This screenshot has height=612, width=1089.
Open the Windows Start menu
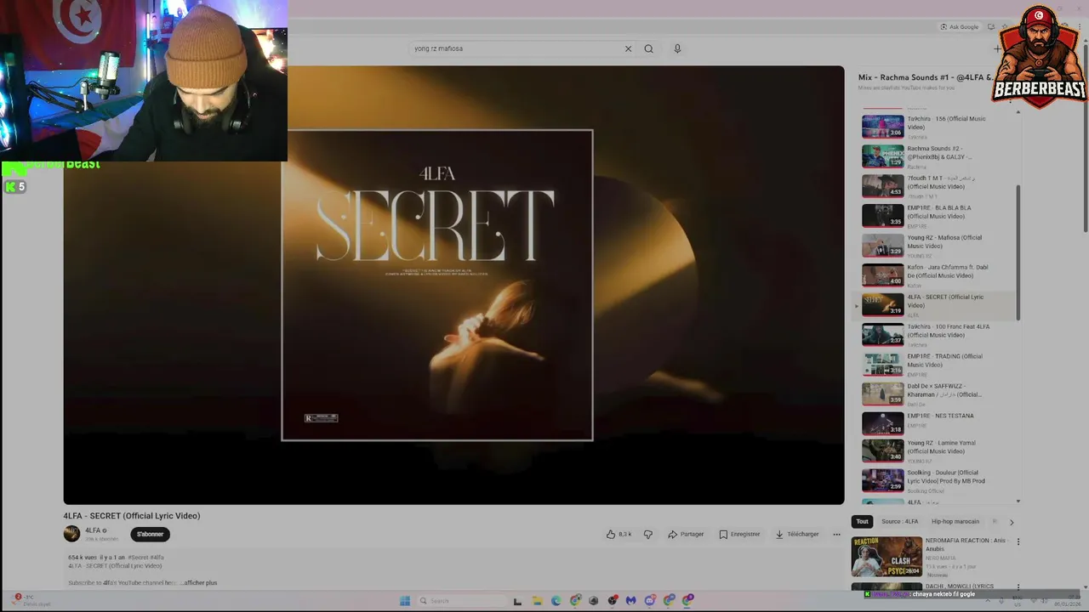(405, 601)
